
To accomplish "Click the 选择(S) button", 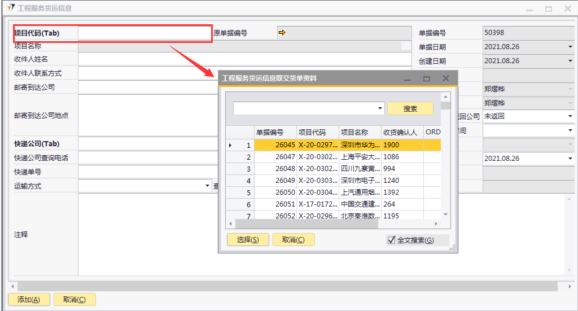I will (x=248, y=240).
